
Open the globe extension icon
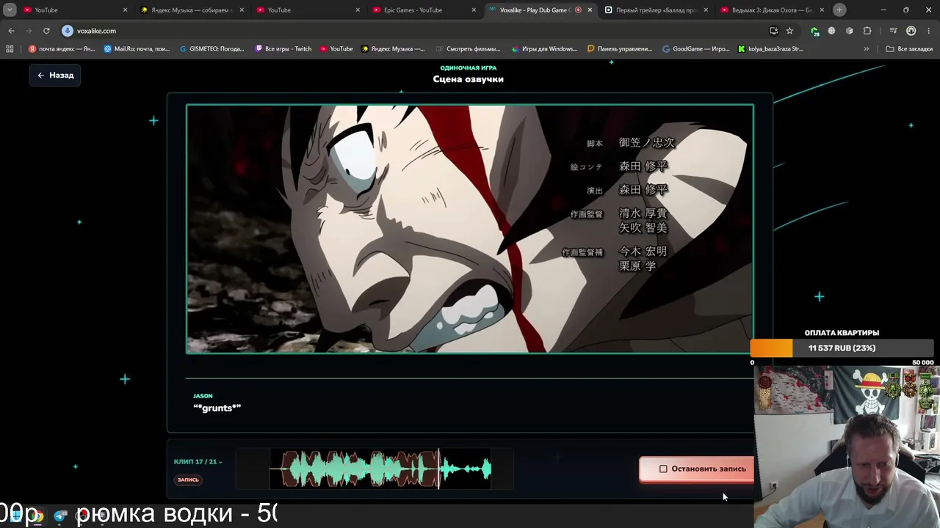[831, 31]
